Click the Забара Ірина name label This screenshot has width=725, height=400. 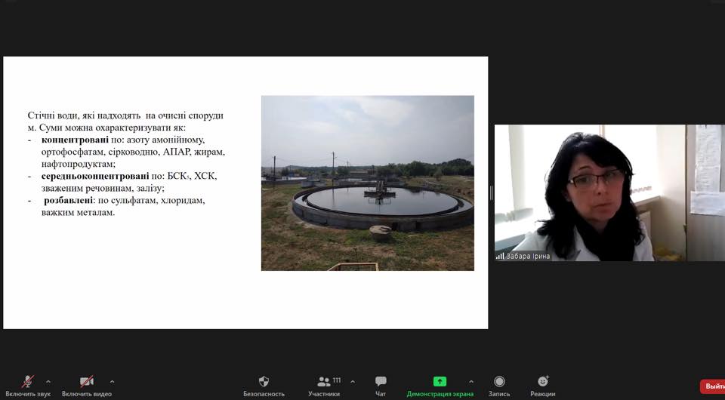pos(528,256)
